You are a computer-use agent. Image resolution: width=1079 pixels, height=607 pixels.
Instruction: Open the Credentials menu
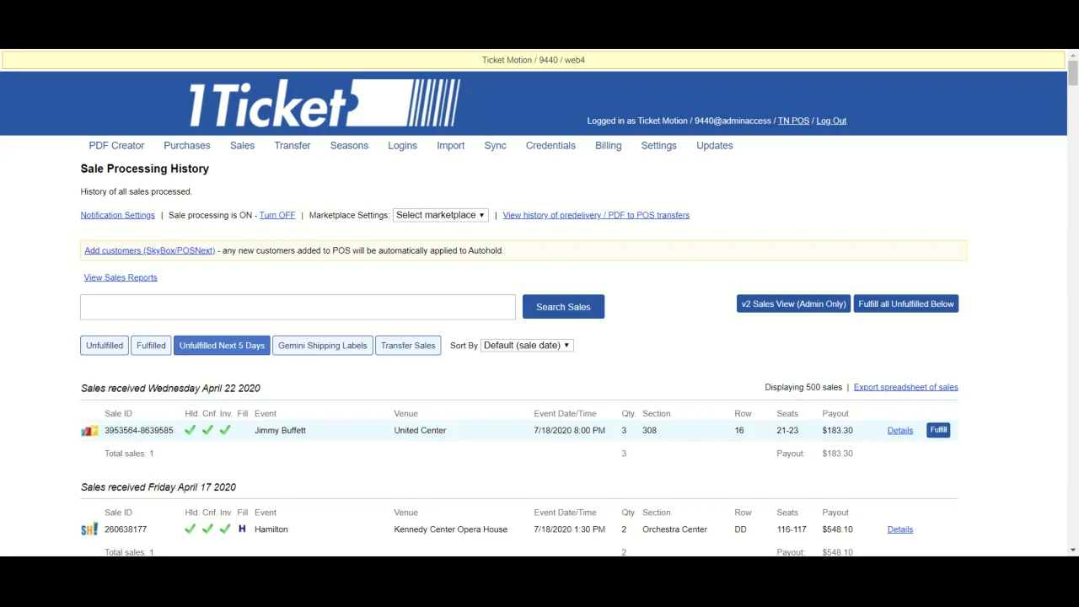(x=550, y=146)
